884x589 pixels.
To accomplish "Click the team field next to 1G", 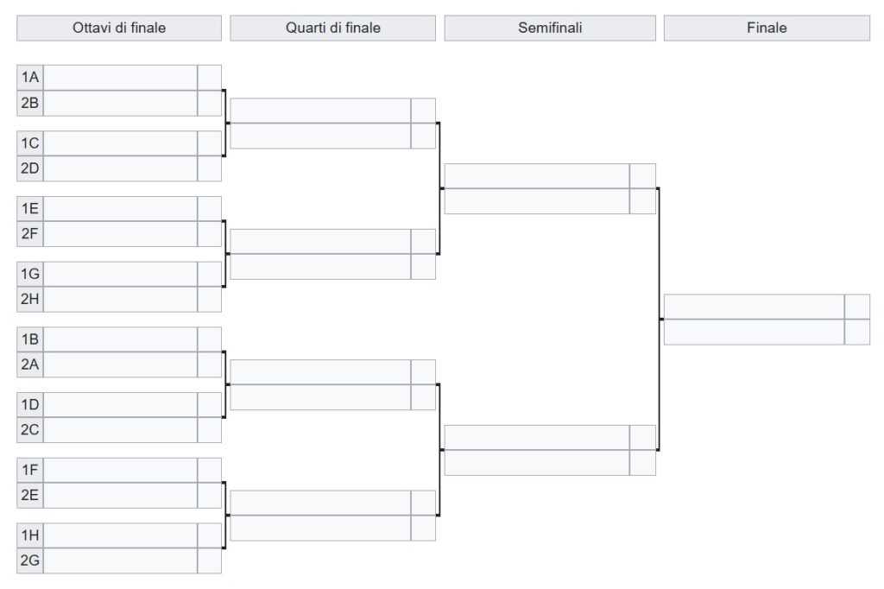I will 120,274.
